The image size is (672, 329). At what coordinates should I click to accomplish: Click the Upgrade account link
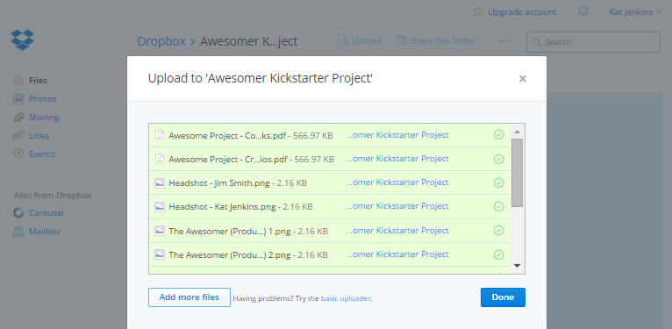[522, 12]
